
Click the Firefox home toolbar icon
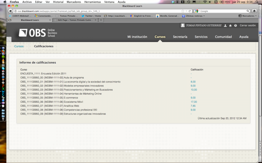(x=254, y=11)
